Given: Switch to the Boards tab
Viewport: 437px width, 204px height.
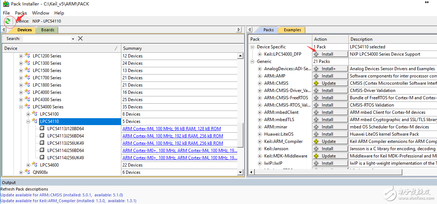Looking at the screenshot, I should tap(47, 30).
